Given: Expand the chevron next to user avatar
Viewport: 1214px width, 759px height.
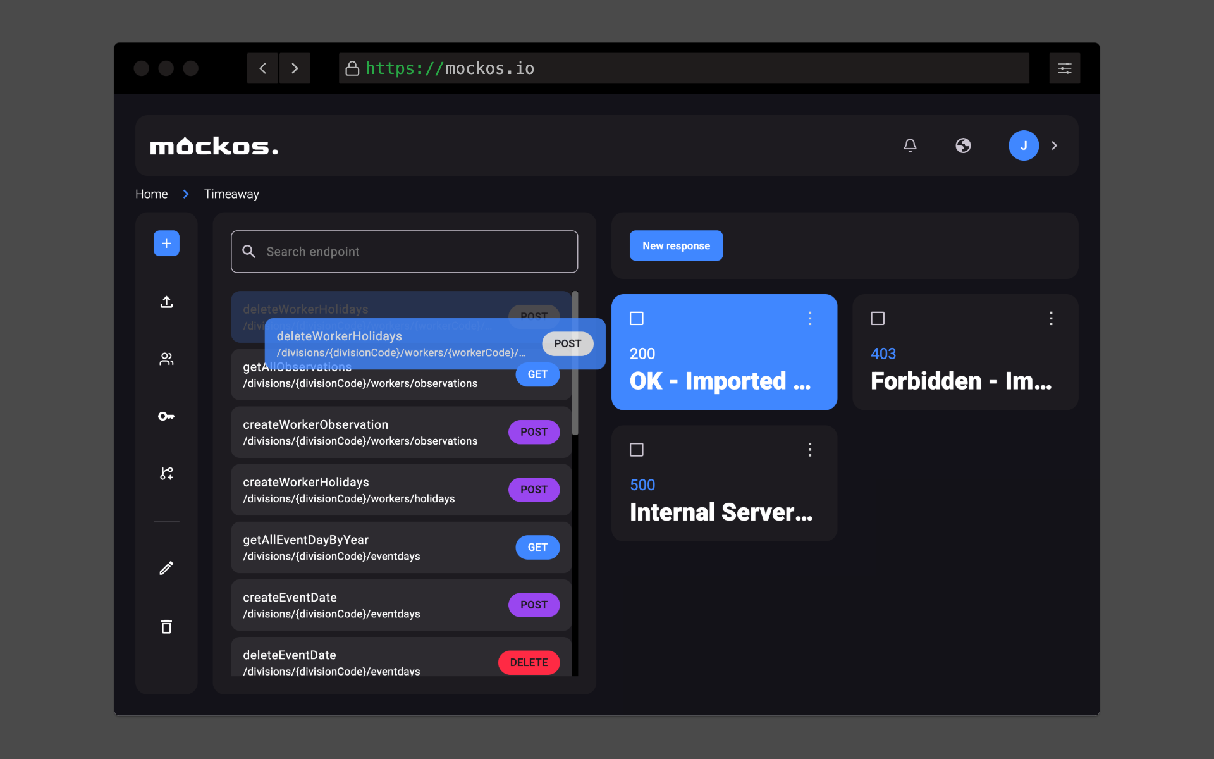Looking at the screenshot, I should [1054, 145].
